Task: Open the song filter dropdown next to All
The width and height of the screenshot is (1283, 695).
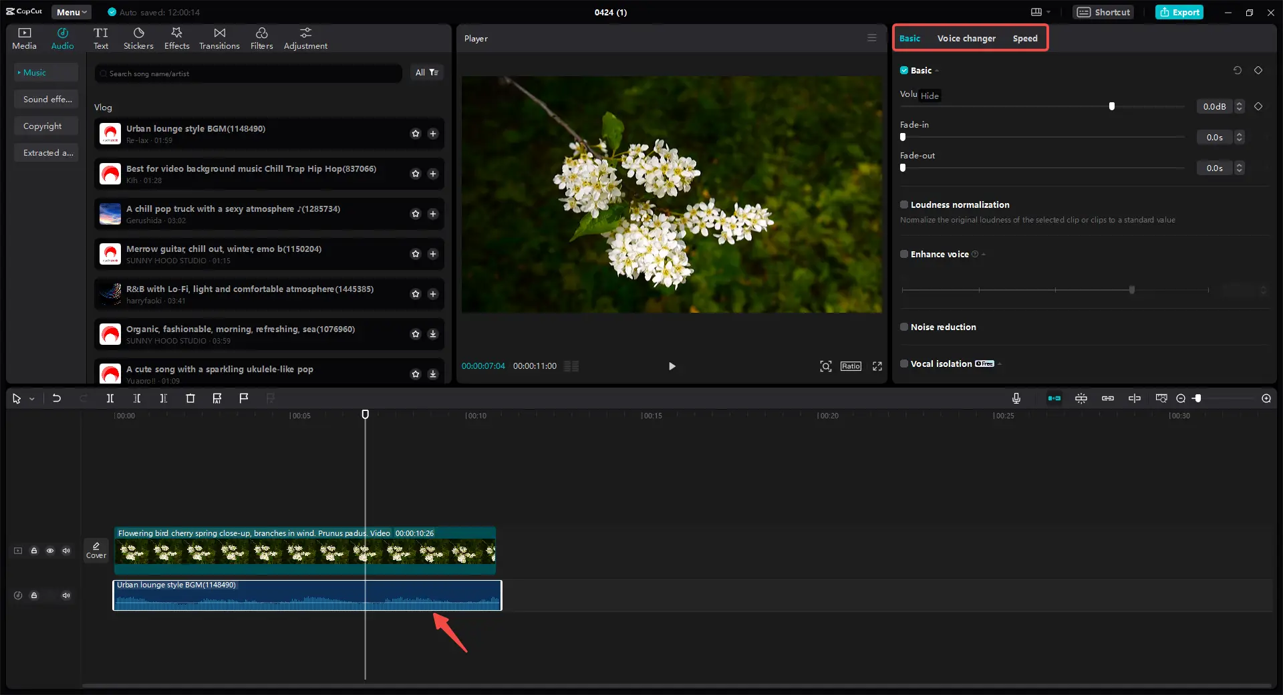Action: [x=434, y=72]
